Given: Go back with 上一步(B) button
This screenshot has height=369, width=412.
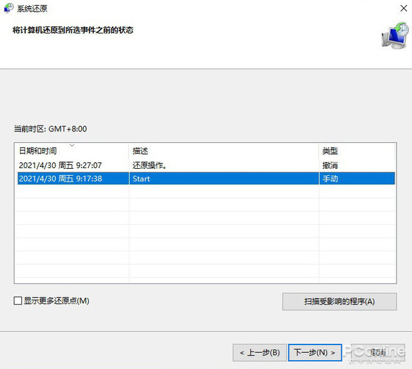Looking at the screenshot, I should [x=259, y=352].
